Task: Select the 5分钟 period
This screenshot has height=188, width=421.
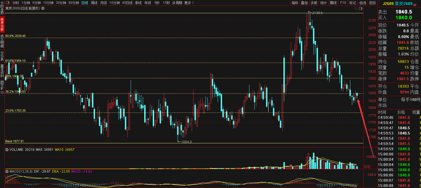Action: pyautogui.click(x=37, y=3)
